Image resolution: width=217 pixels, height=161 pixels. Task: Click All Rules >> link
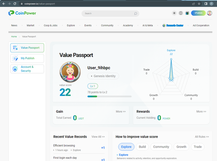pos(202,137)
